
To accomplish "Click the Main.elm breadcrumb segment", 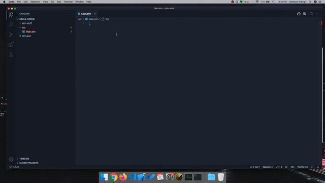I will (x=93, y=19).
